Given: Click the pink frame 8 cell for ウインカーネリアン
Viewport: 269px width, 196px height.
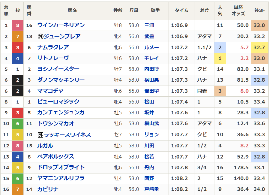Looking at the screenshot, I should [17, 26].
